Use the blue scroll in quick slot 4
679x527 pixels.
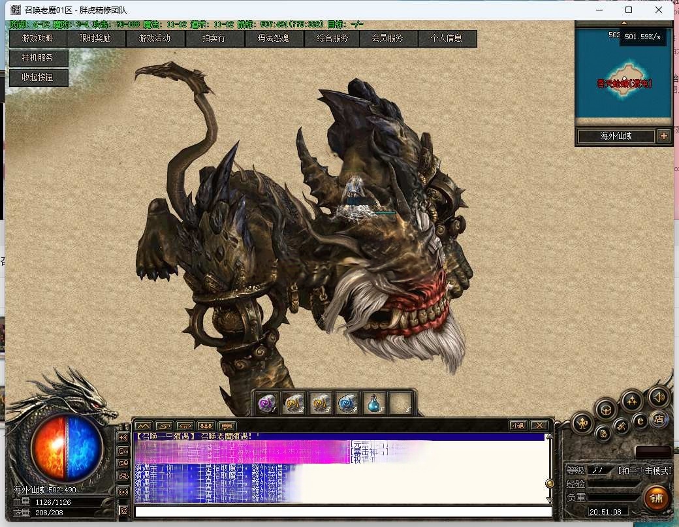point(348,403)
